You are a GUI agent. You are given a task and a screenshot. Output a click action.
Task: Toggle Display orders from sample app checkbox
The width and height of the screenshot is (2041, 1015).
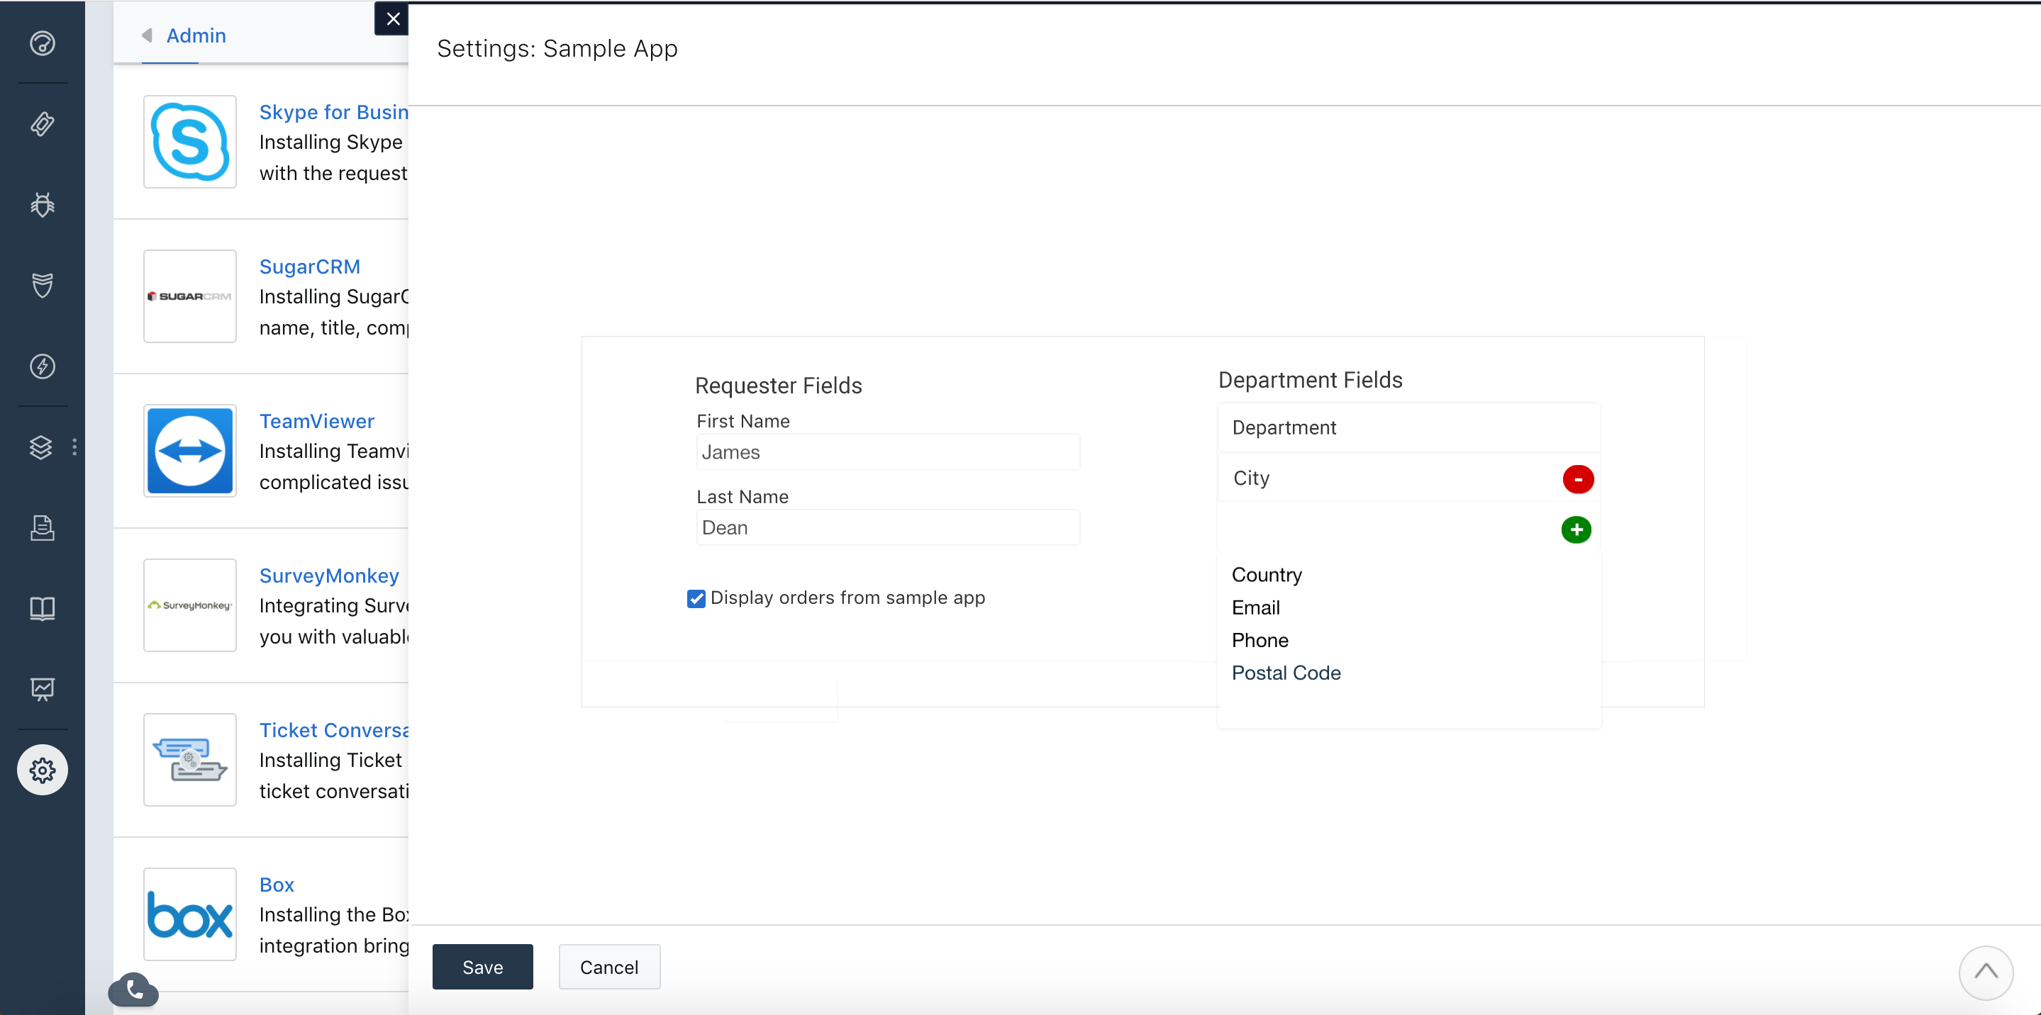[696, 598]
